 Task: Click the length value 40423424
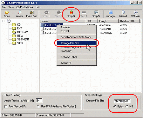coord(105,25)
